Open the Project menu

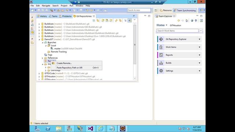tap(64, 6)
